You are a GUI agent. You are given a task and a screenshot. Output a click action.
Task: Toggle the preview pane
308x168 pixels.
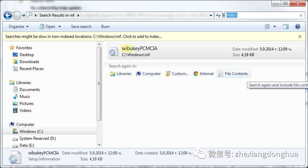pos(286,27)
